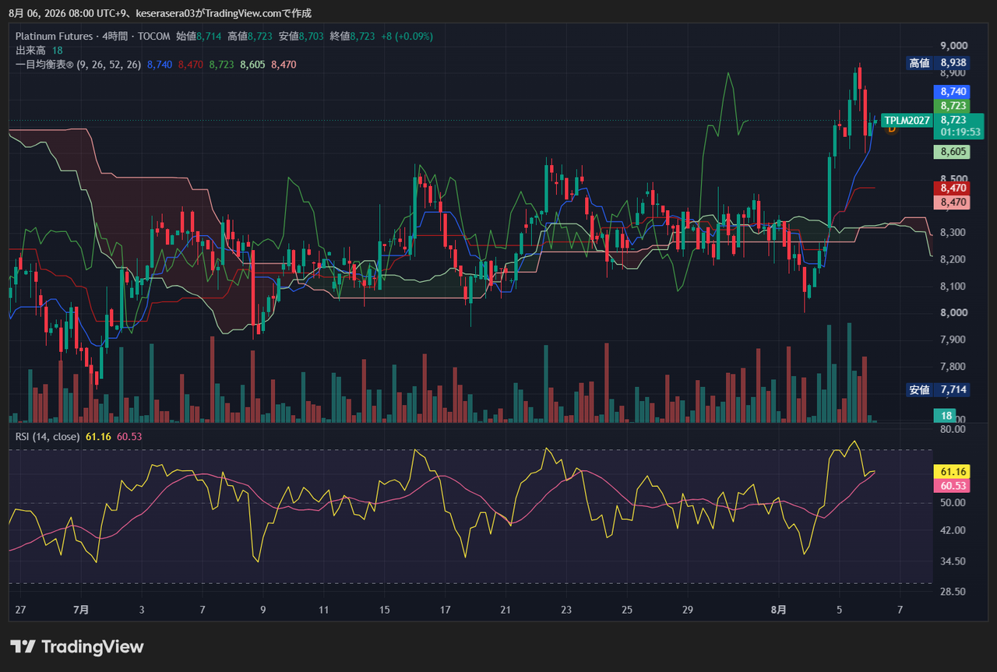
Task: Click the snapshot timestamp and author header text
Action: [x=160, y=13]
